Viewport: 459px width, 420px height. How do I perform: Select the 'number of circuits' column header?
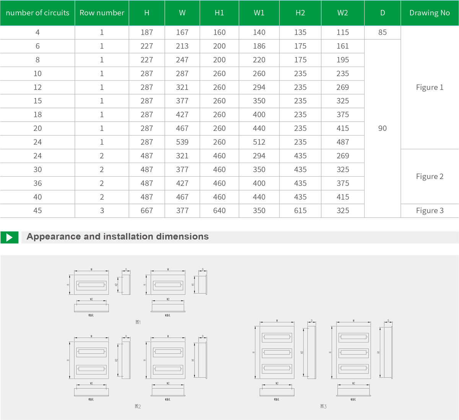[37, 13]
